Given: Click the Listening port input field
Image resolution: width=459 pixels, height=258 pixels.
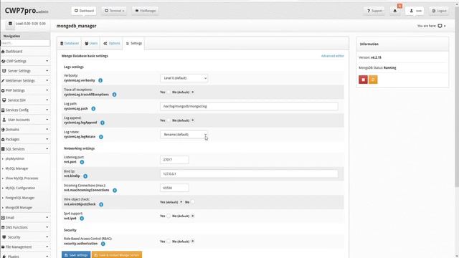Looking at the screenshot, I should 174,160.
